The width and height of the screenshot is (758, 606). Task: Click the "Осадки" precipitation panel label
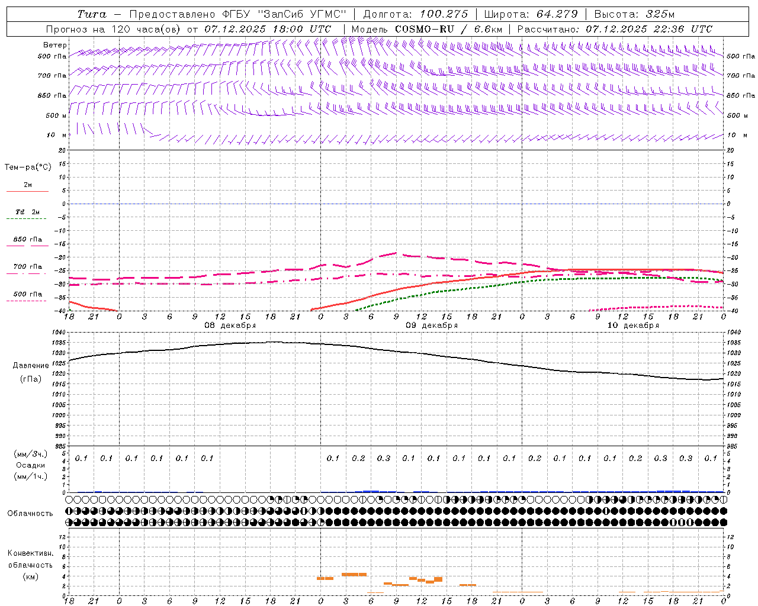pyautogui.click(x=30, y=465)
